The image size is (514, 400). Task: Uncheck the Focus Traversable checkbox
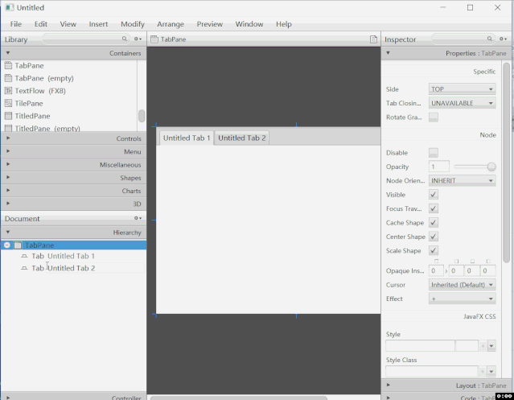434,208
